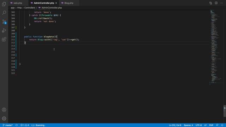Screen dimensions: 226x127
Task: Split the editor to the right
Action: (x=216, y=3)
